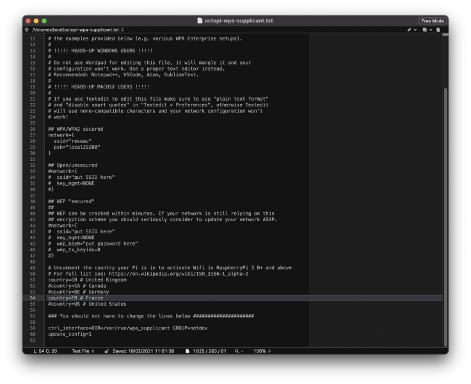Image resolution: width=471 pixels, height=384 pixels.
Task: Expand the chevron next to the pencil icon
Action: (415, 29)
